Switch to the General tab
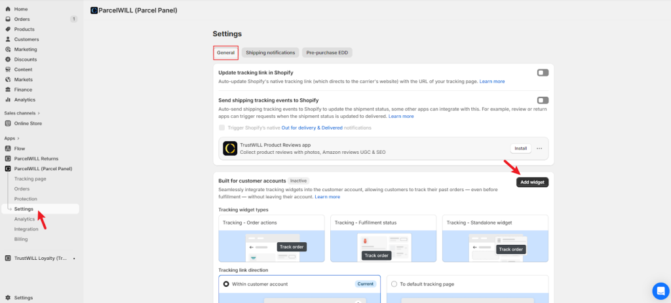Screen dimensions: 671x303 pos(225,52)
